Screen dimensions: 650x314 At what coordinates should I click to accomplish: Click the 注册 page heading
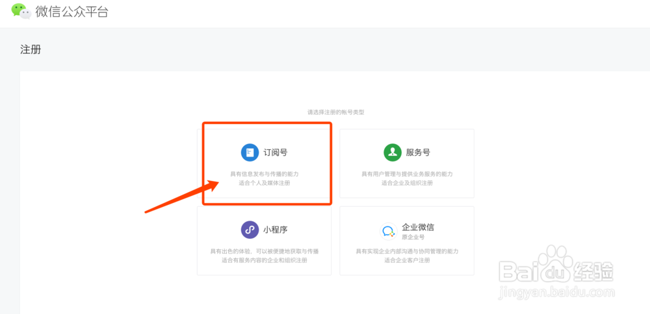click(x=31, y=50)
